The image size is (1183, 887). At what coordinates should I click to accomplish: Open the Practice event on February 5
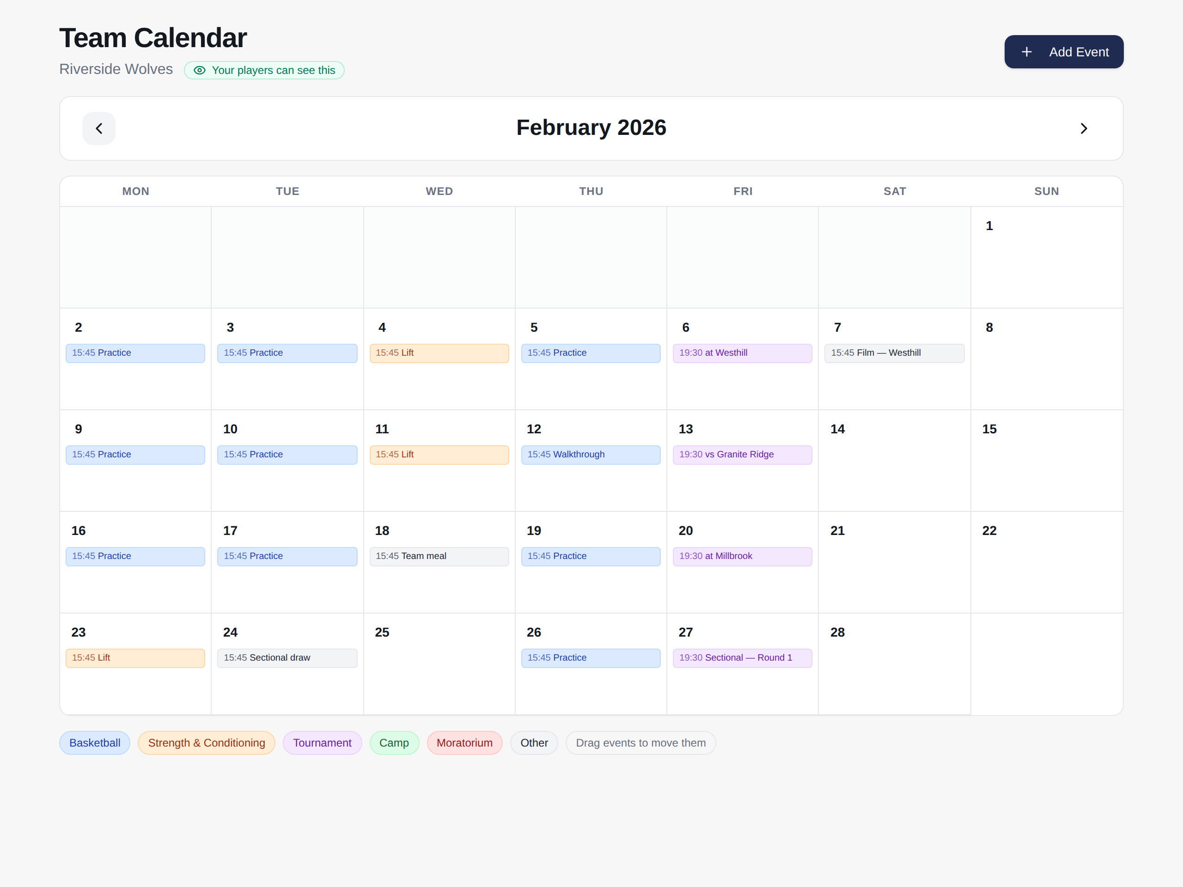(591, 353)
